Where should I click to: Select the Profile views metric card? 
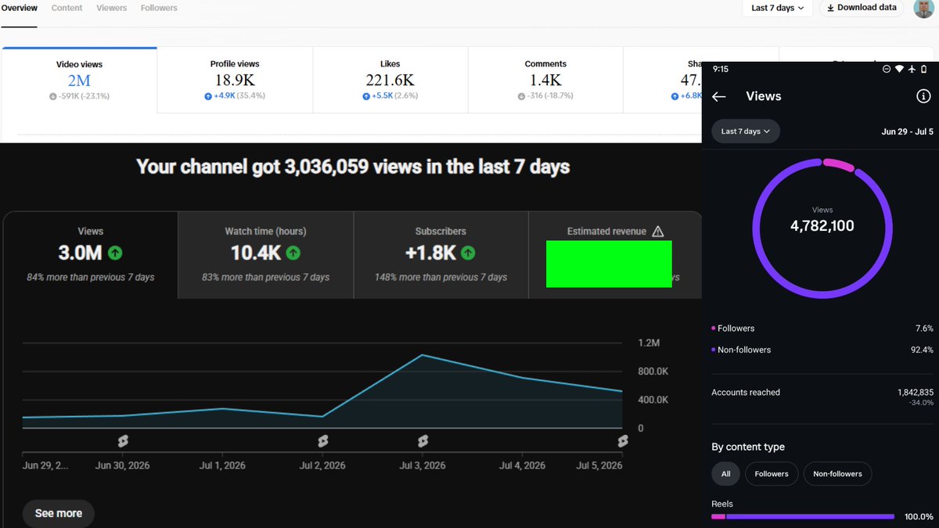235,81
